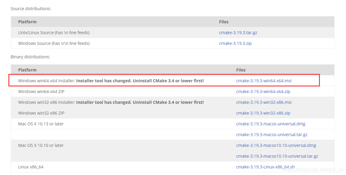This screenshot has width=346, height=175.
Task: Select 'Windows Source (has \r\n line feeds)' text
Action: click(x=54, y=43)
